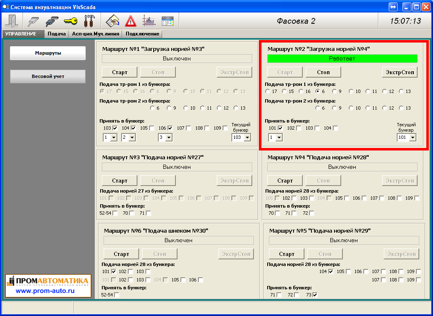Viewport: 433px width, 316px height.
Task: Open the screwdriver and hammer settings
Action: tap(89, 20)
